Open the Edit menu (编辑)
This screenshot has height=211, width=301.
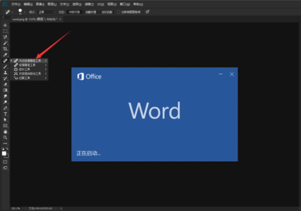coord(28,4)
